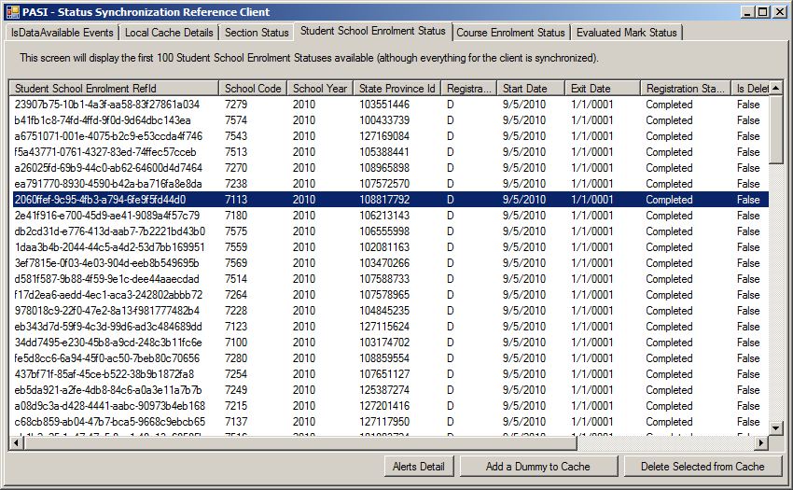Open the Local Cache Details tab
This screenshot has width=793, height=490.
[169, 33]
